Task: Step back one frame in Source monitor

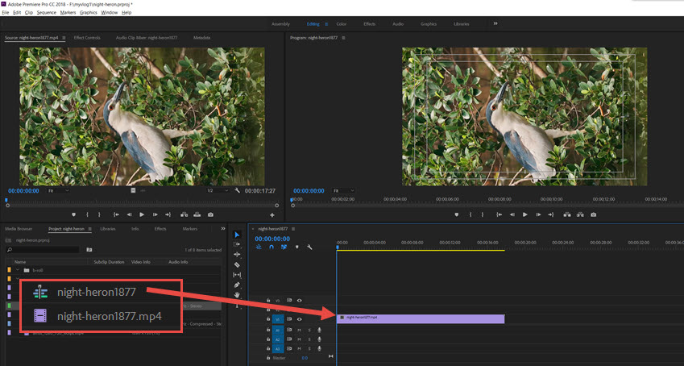Action: (129, 215)
